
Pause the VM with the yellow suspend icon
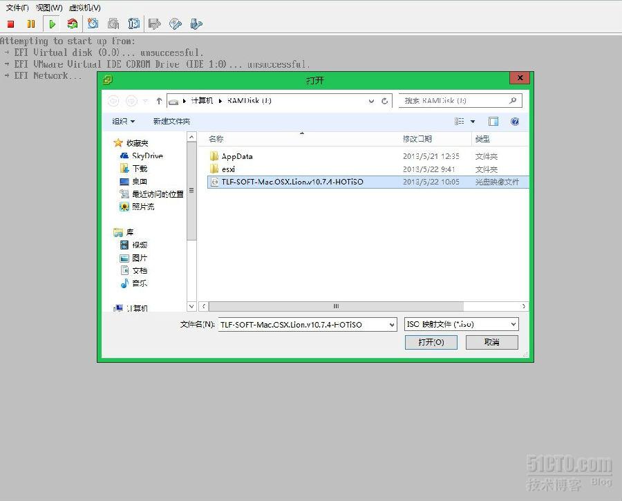(31, 24)
